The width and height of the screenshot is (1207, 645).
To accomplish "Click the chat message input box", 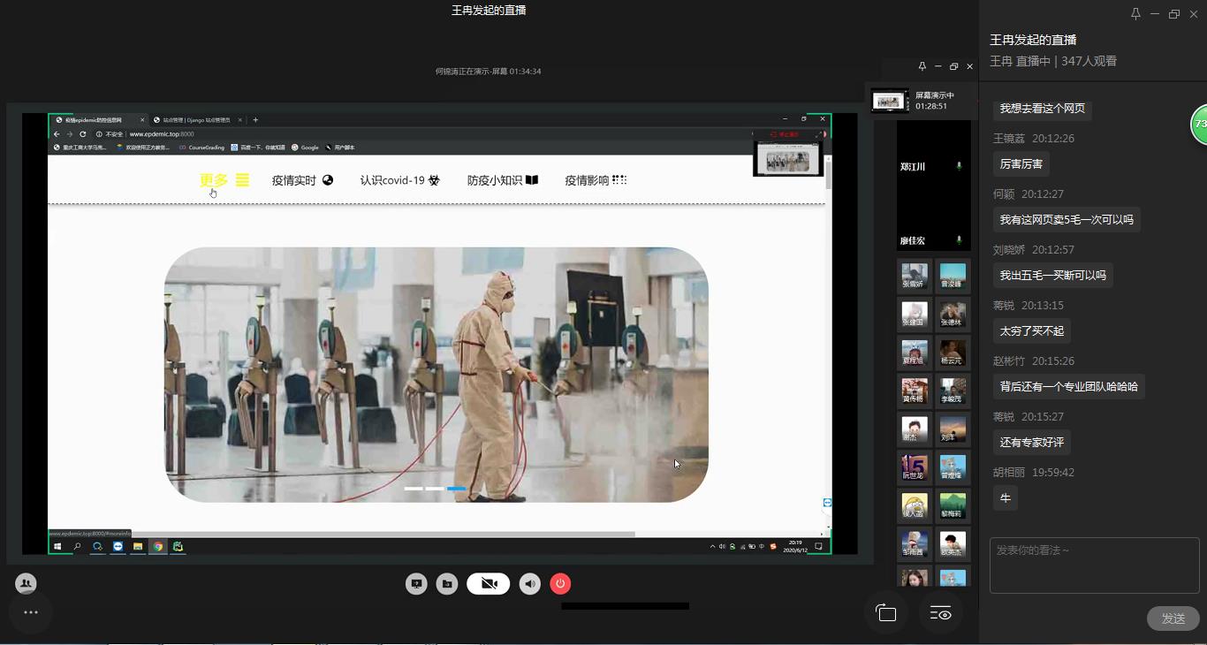I will pyautogui.click(x=1094, y=565).
